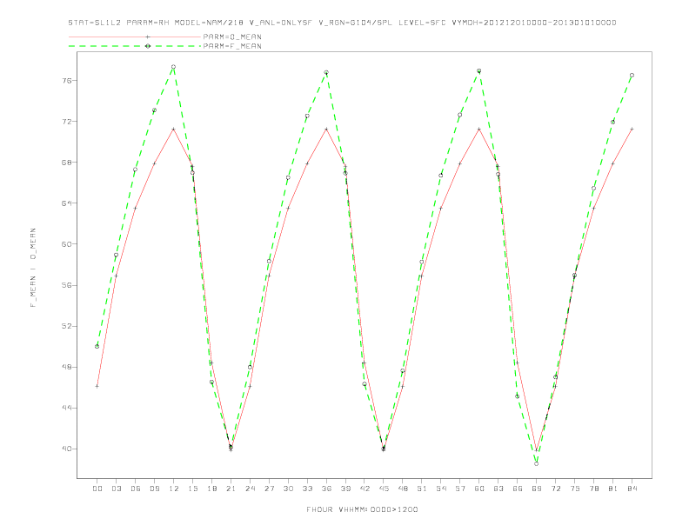The image size is (689, 532).
Task: Click x-axis tick label 18
Action: click(211, 489)
